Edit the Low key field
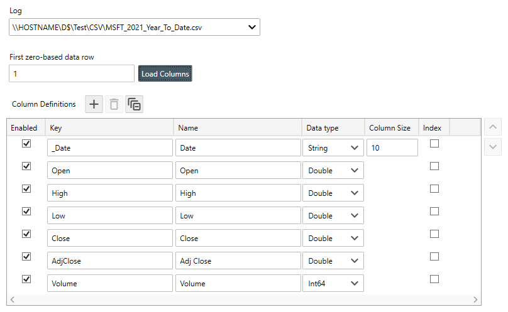Viewport: 508px width, 312px height. point(110,215)
